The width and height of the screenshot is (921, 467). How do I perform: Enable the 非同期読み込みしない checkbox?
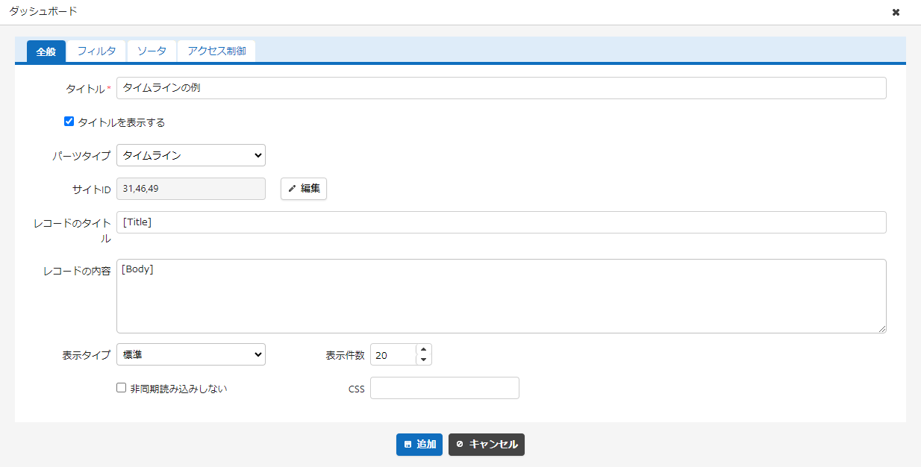[x=122, y=388]
